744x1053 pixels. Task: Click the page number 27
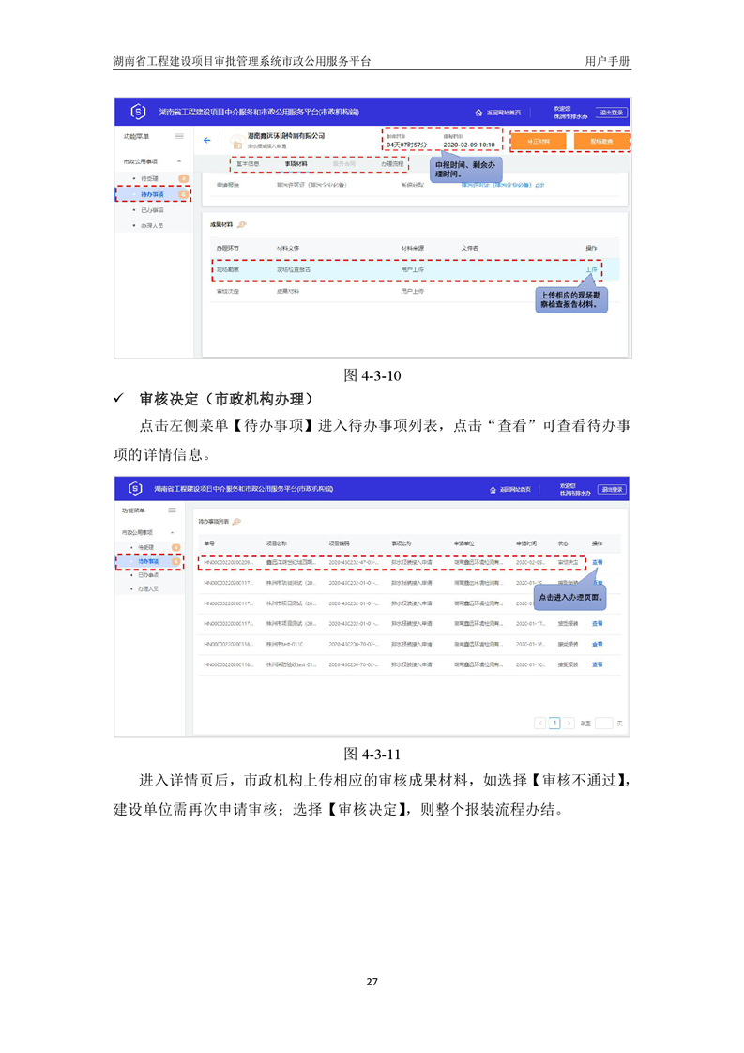[372, 982]
